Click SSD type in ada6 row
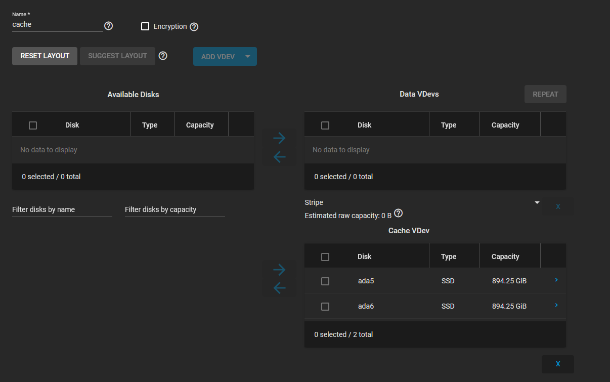The width and height of the screenshot is (610, 382). click(448, 306)
